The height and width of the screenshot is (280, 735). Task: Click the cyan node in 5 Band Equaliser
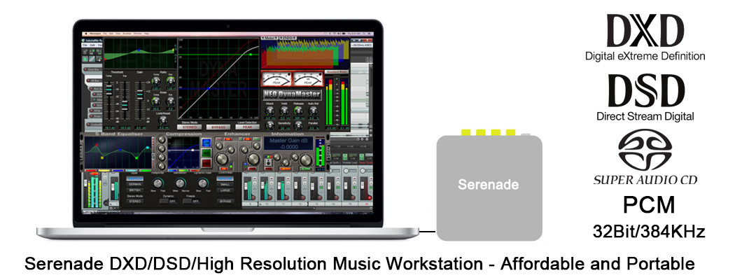[148, 148]
